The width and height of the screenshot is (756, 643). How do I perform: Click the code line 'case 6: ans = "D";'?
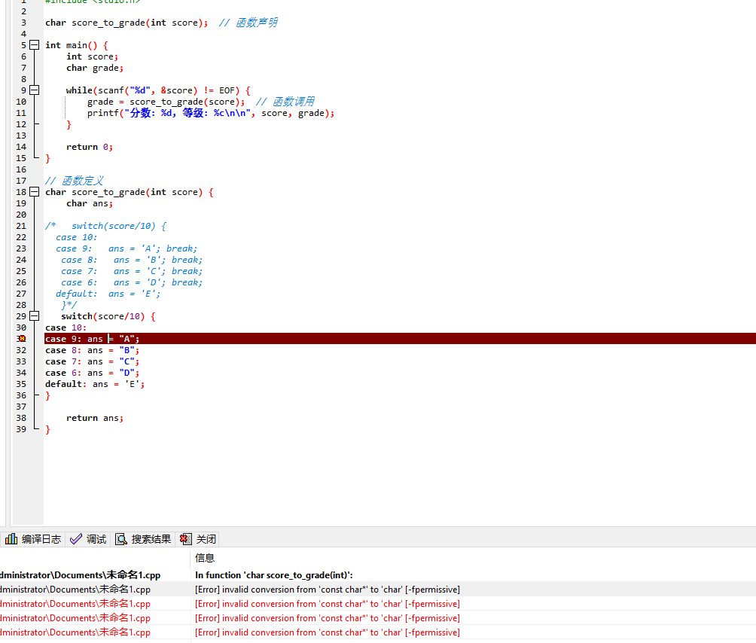[92, 373]
